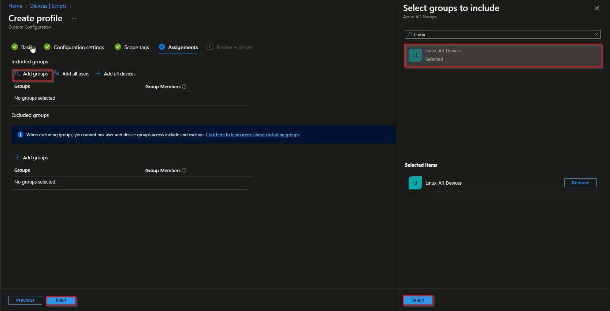
Task: Click No groups selected text under Included groups
Action: coord(35,98)
